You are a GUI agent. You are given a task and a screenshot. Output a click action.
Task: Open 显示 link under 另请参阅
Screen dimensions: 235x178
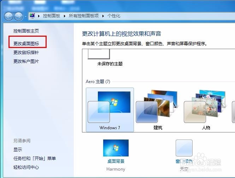(18, 149)
